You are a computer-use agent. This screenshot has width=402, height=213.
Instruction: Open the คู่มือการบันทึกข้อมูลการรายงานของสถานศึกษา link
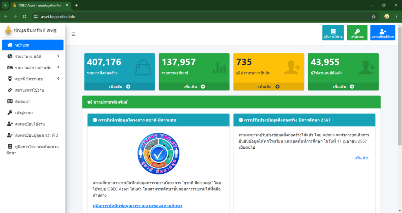click(x=137, y=206)
